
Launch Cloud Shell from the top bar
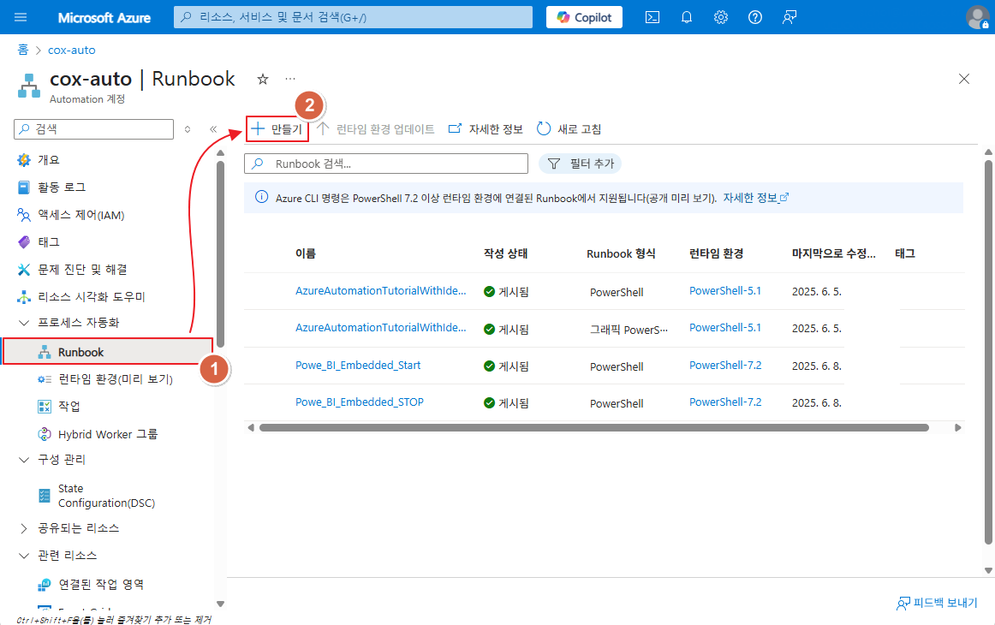(x=652, y=17)
